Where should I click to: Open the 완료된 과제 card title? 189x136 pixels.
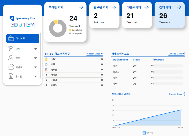[x=101, y=7]
